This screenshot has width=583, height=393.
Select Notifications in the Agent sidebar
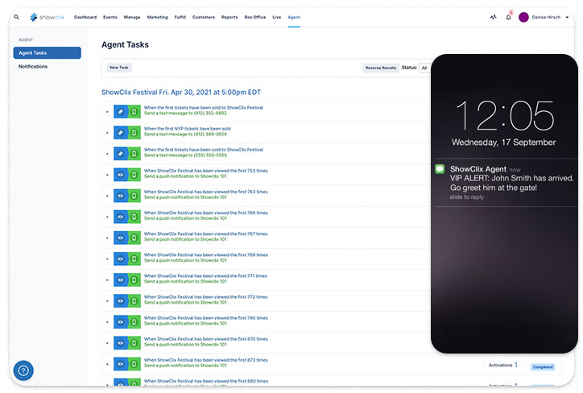pyautogui.click(x=33, y=66)
